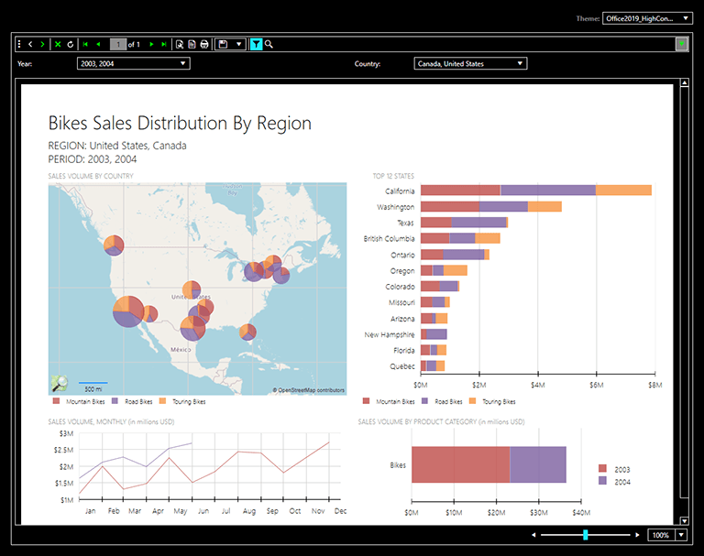The height and width of the screenshot is (556, 704).
Task: Go to last page of report
Action: click(164, 44)
